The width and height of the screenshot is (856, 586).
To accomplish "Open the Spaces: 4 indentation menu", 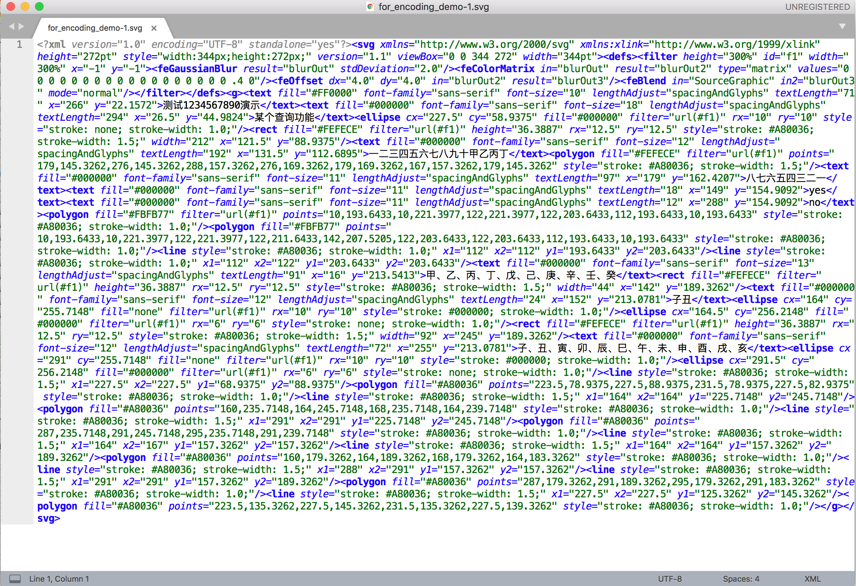I will click(741, 578).
